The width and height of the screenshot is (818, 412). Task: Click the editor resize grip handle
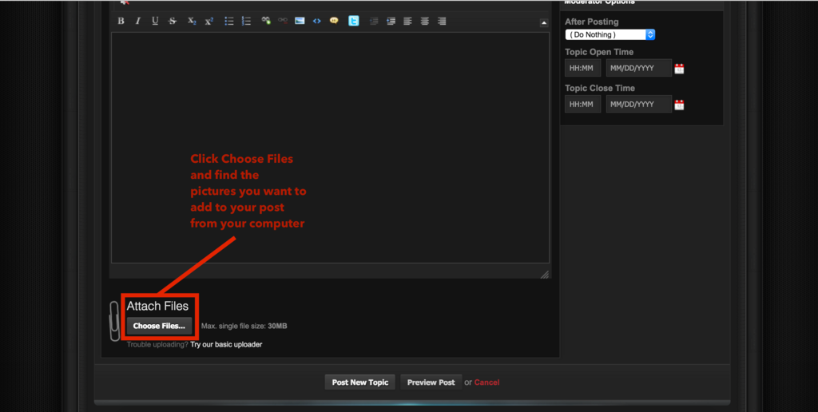tap(544, 275)
